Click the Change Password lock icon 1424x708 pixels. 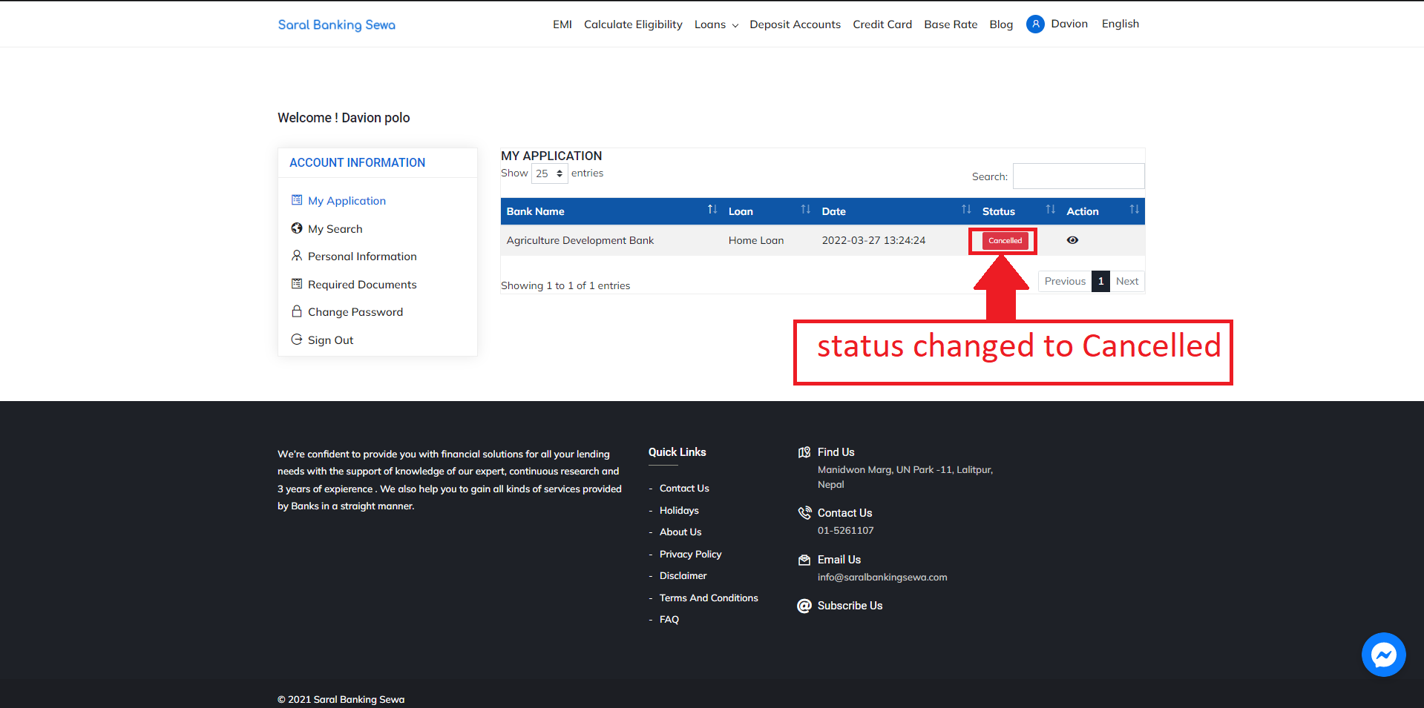[297, 311]
